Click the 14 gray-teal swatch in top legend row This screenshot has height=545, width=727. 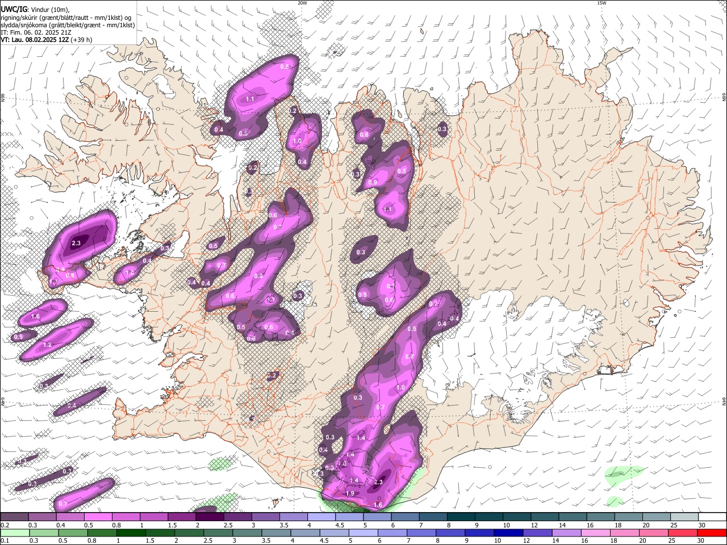[573, 517]
